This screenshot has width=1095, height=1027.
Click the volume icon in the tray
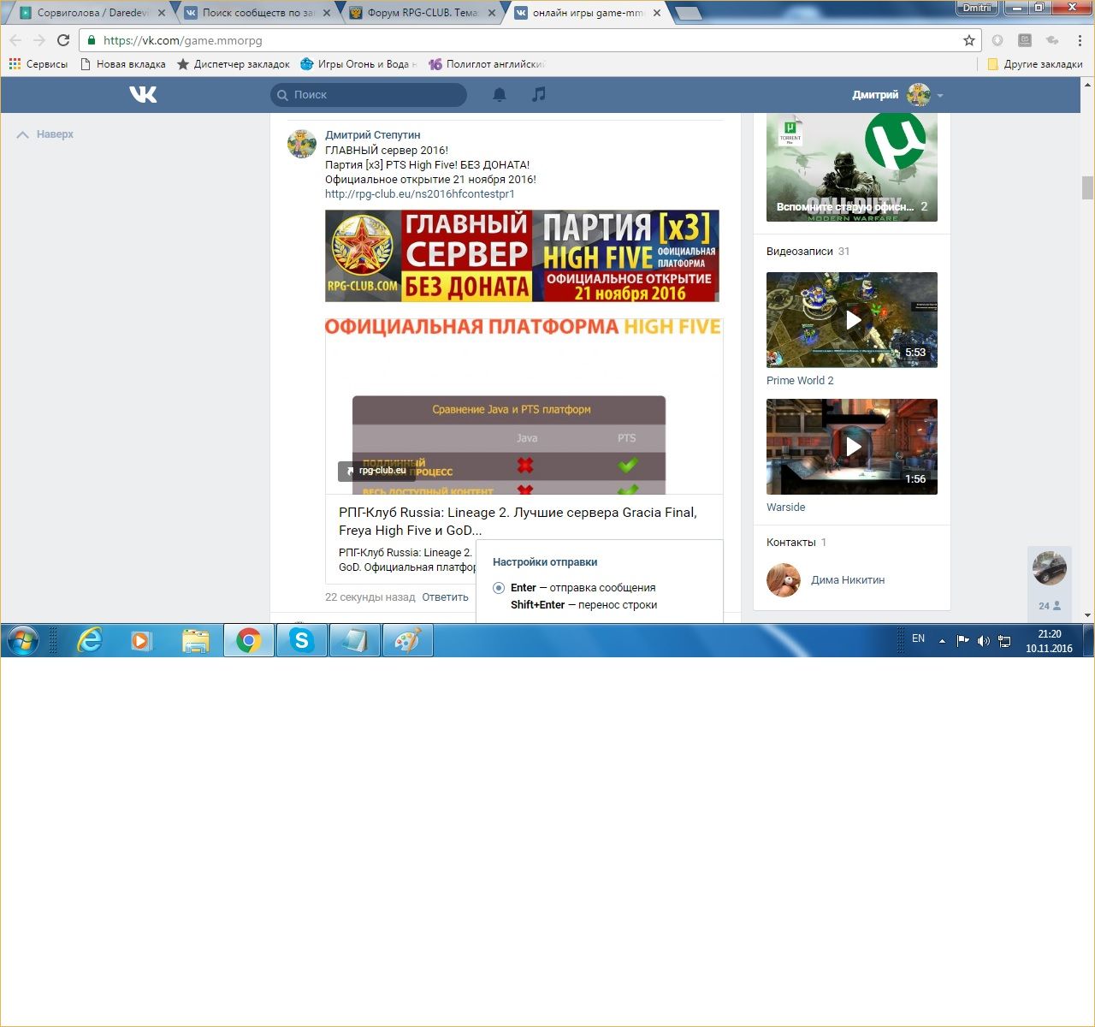983,640
